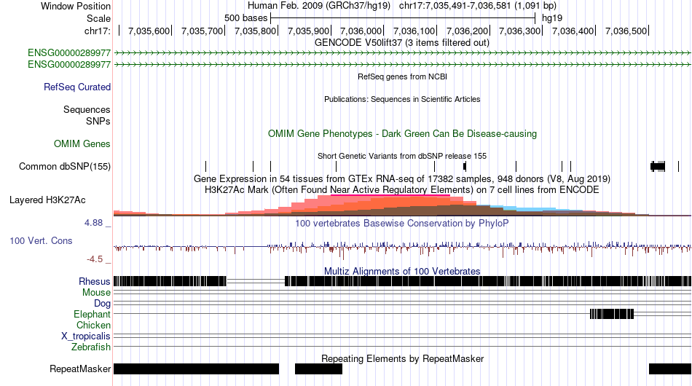This screenshot has width=692, height=386.
Task: Click the Rhesus species label
Action: [95, 281]
